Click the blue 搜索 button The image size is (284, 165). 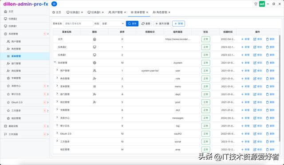tap(132, 24)
